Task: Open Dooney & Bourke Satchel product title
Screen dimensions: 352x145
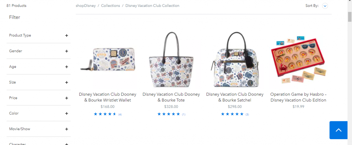Action: pyautogui.click(x=234, y=97)
